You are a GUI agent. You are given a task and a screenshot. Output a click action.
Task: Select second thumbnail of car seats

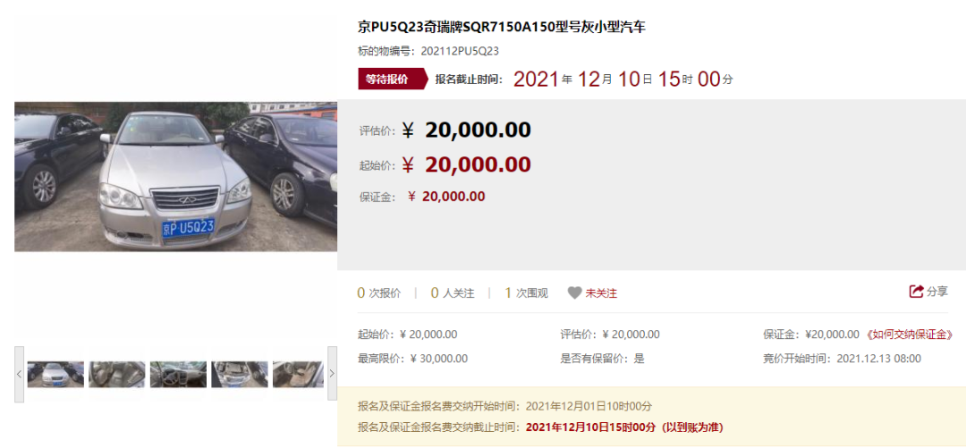pos(117,374)
